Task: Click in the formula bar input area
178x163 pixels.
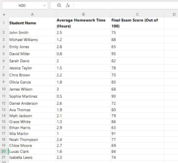Action: pos(124,5)
